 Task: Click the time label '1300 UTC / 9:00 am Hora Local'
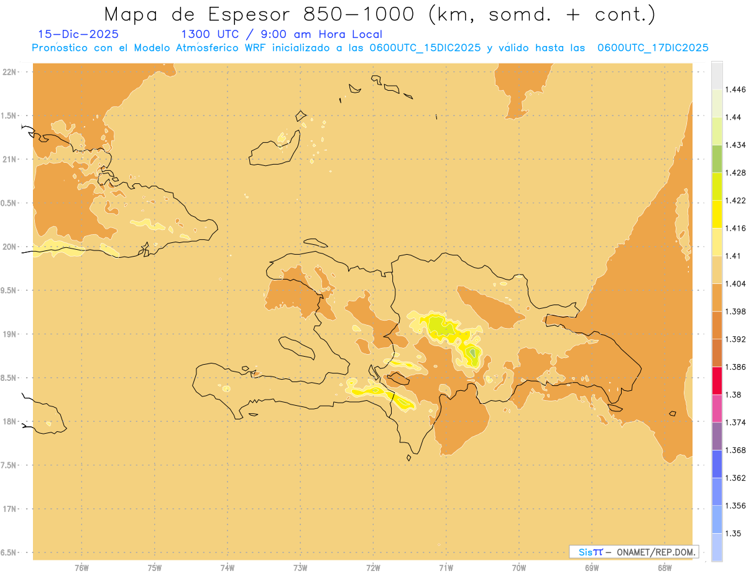(282, 34)
